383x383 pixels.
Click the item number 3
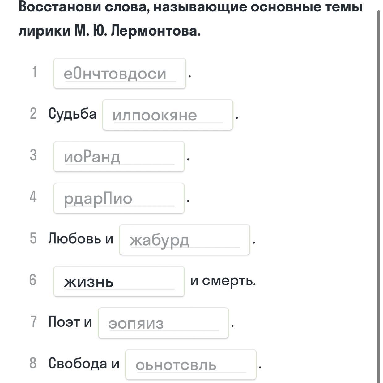pos(33,155)
